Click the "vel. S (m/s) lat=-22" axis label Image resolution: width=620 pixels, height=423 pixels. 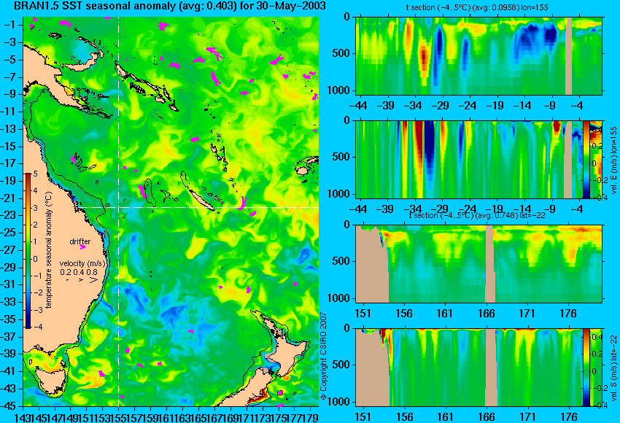click(x=613, y=368)
